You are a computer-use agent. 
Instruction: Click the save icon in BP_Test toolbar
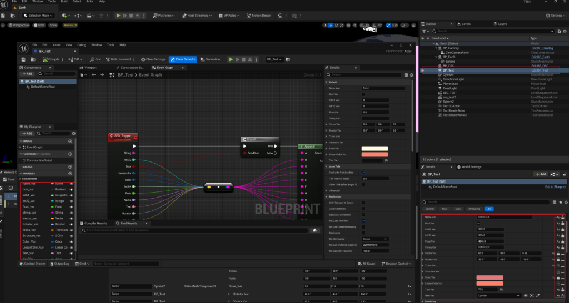tap(23, 59)
